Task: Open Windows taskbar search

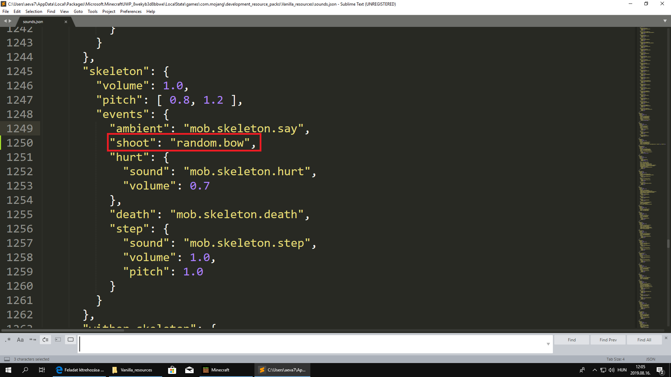Action: (x=25, y=370)
